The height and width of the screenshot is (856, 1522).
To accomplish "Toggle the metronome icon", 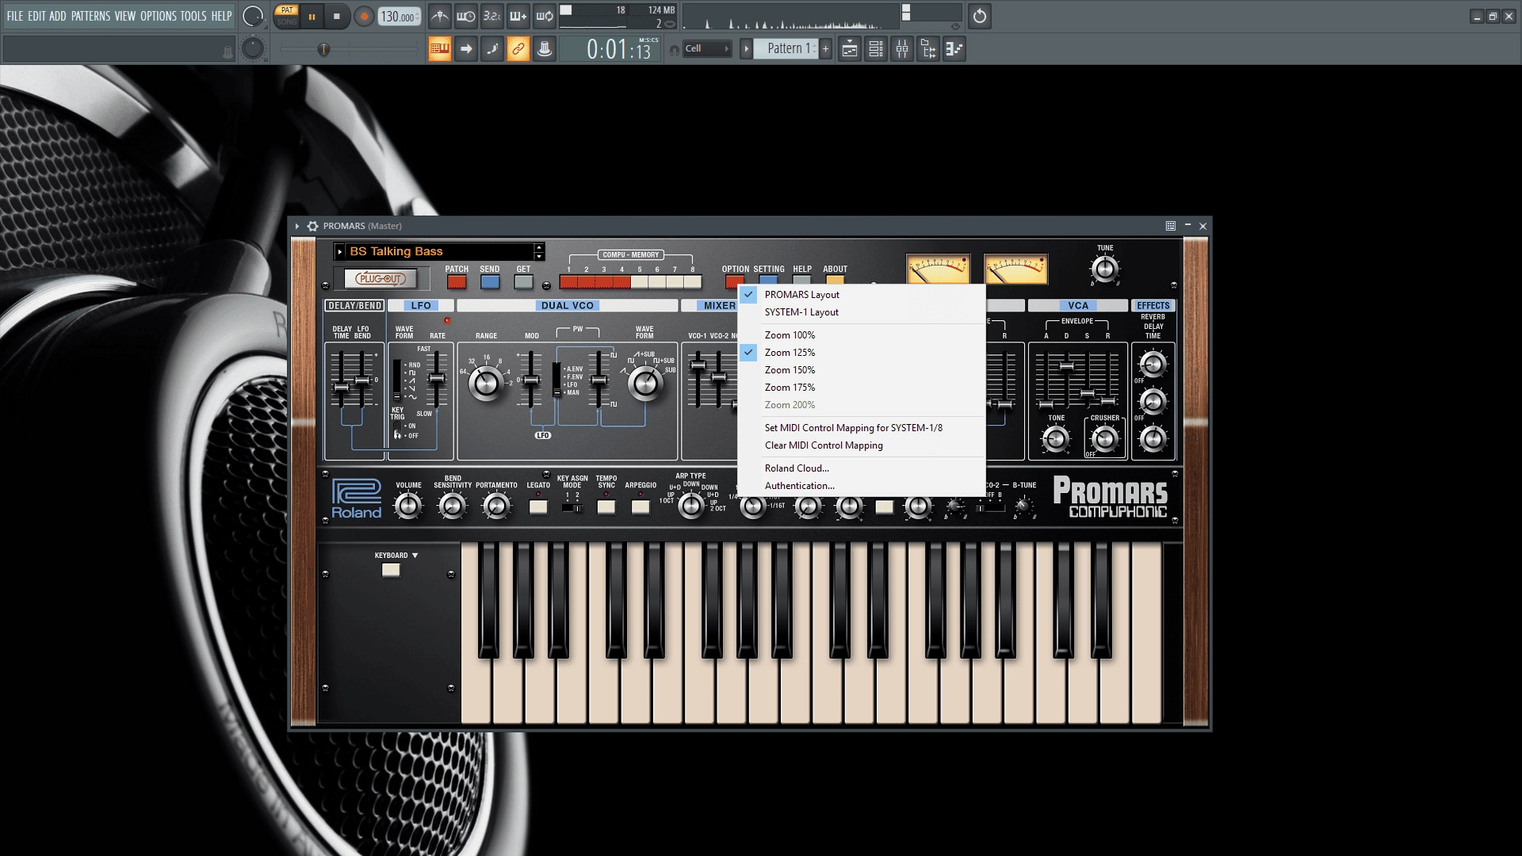I will click(440, 16).
